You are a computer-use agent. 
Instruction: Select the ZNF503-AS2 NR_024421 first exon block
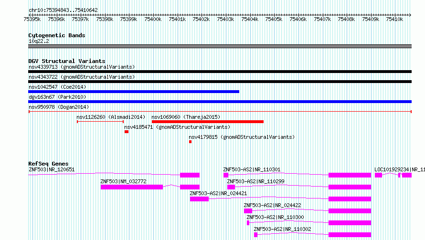click(199, 199)
